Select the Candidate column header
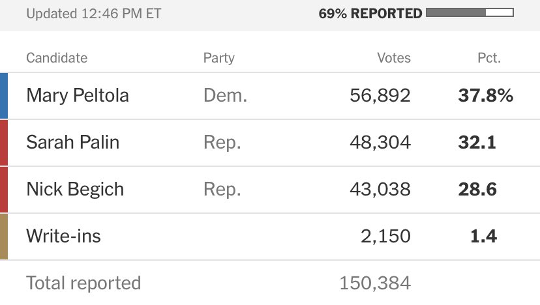This screenshot has height=305, width=540. point(57,58)
